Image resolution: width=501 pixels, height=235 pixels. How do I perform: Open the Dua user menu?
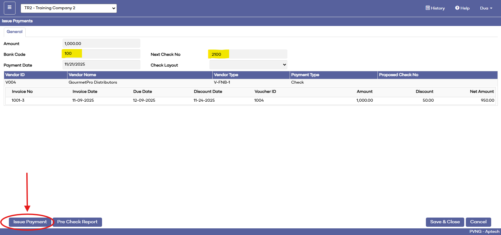point(486,8)
